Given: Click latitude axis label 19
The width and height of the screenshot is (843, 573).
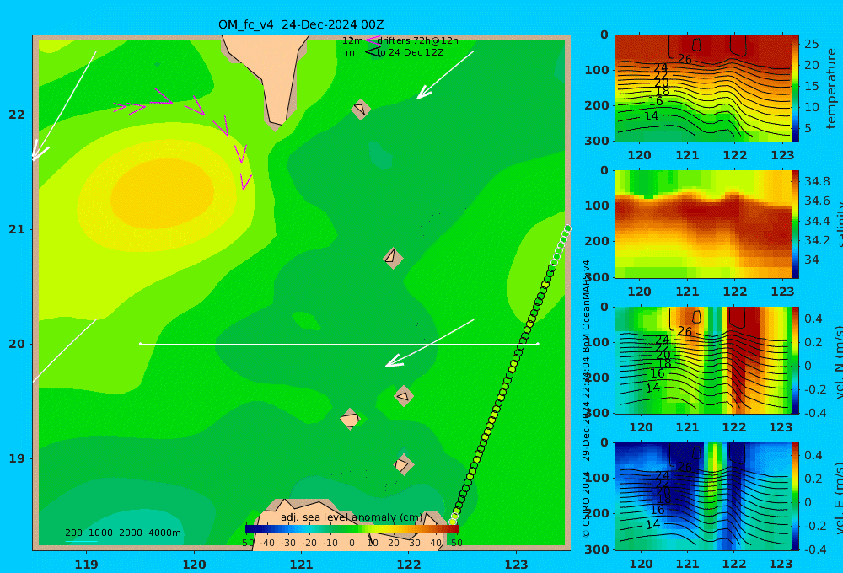Looking at the screenshot, I should [17, 458].
